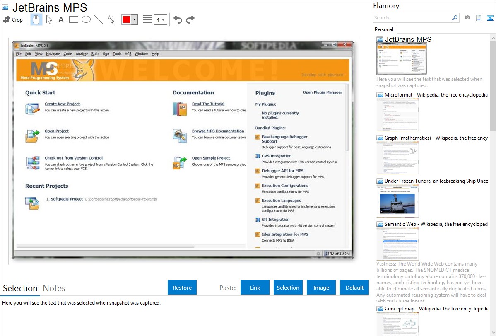
Task: Click the Create New Project link
Action: (63, 104)
